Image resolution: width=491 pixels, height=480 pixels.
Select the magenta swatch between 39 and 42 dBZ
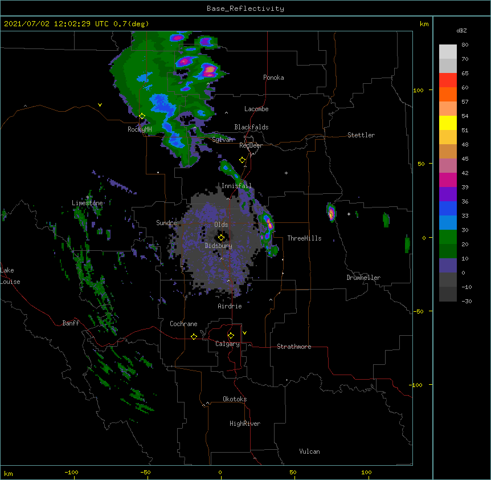[448, 180]
